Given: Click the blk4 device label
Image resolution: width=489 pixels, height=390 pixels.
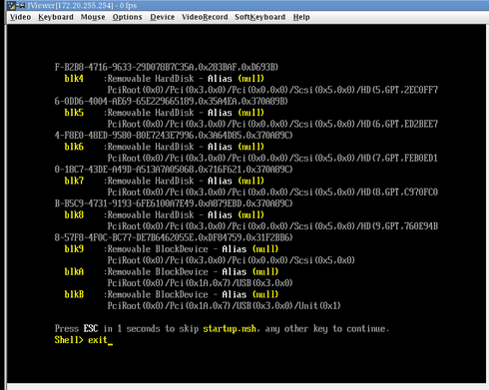Looking at the screenshot, I should coord(74,79).
